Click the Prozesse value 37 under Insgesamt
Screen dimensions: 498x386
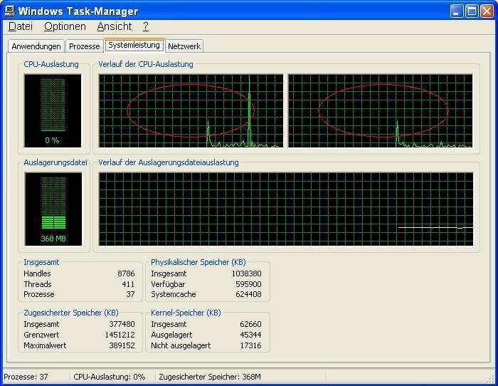click(130, 294)
